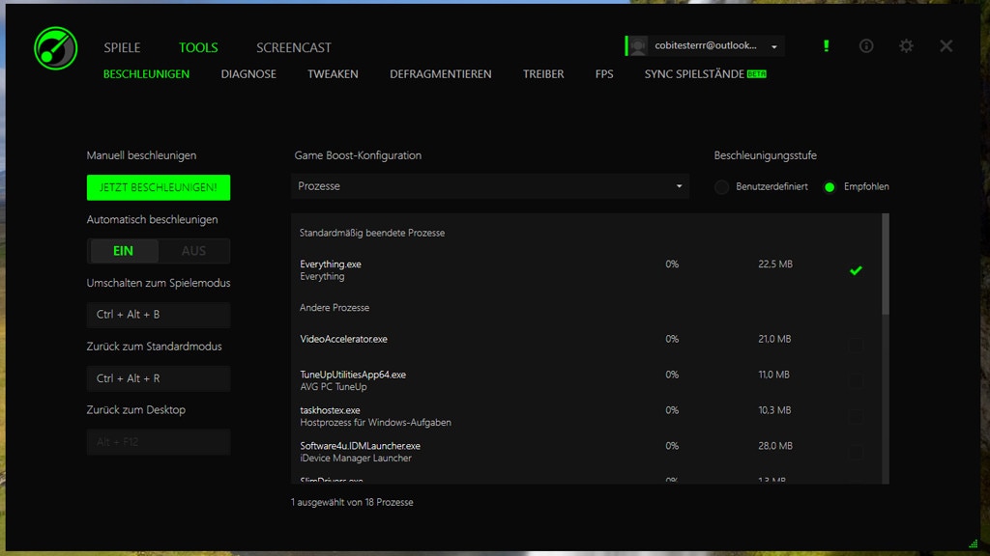
Task: Click the window resize grip icon
Action: tap(973, 543)
